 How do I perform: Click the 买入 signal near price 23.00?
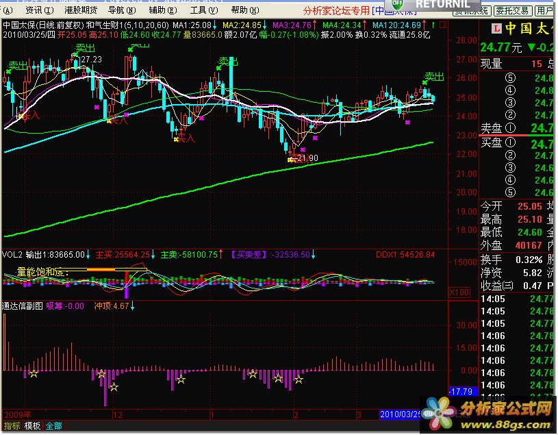(x=186, y=138)
